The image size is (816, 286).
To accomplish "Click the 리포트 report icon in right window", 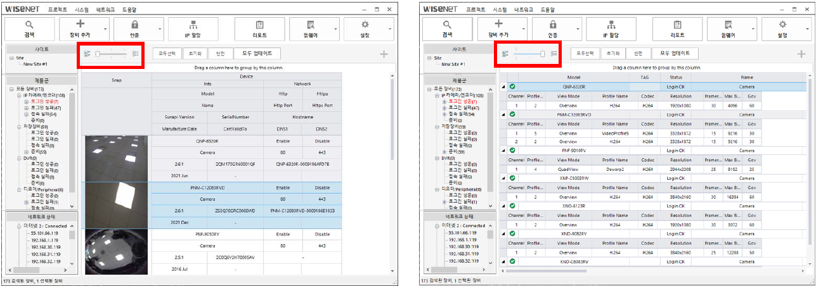I will [x=677, y=24].
